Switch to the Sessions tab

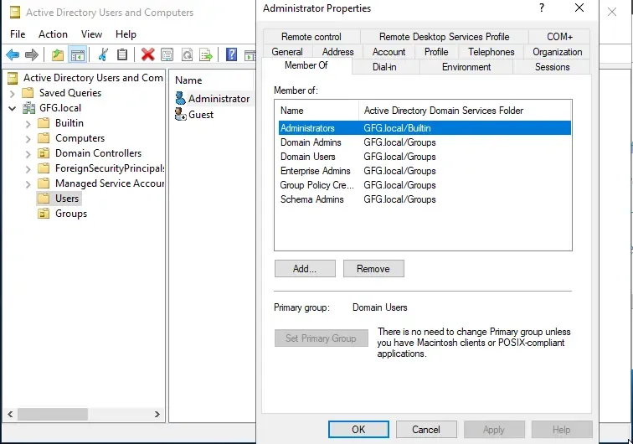(x=553, y=67)
